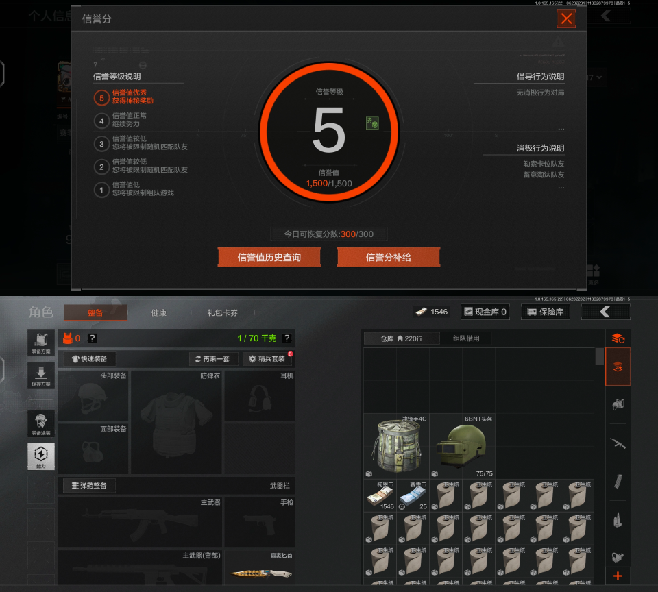Select reputation level 1 信誉值低 entry
Image resolution: width=658 pixels, height=592 pixels.
(134, 189)
